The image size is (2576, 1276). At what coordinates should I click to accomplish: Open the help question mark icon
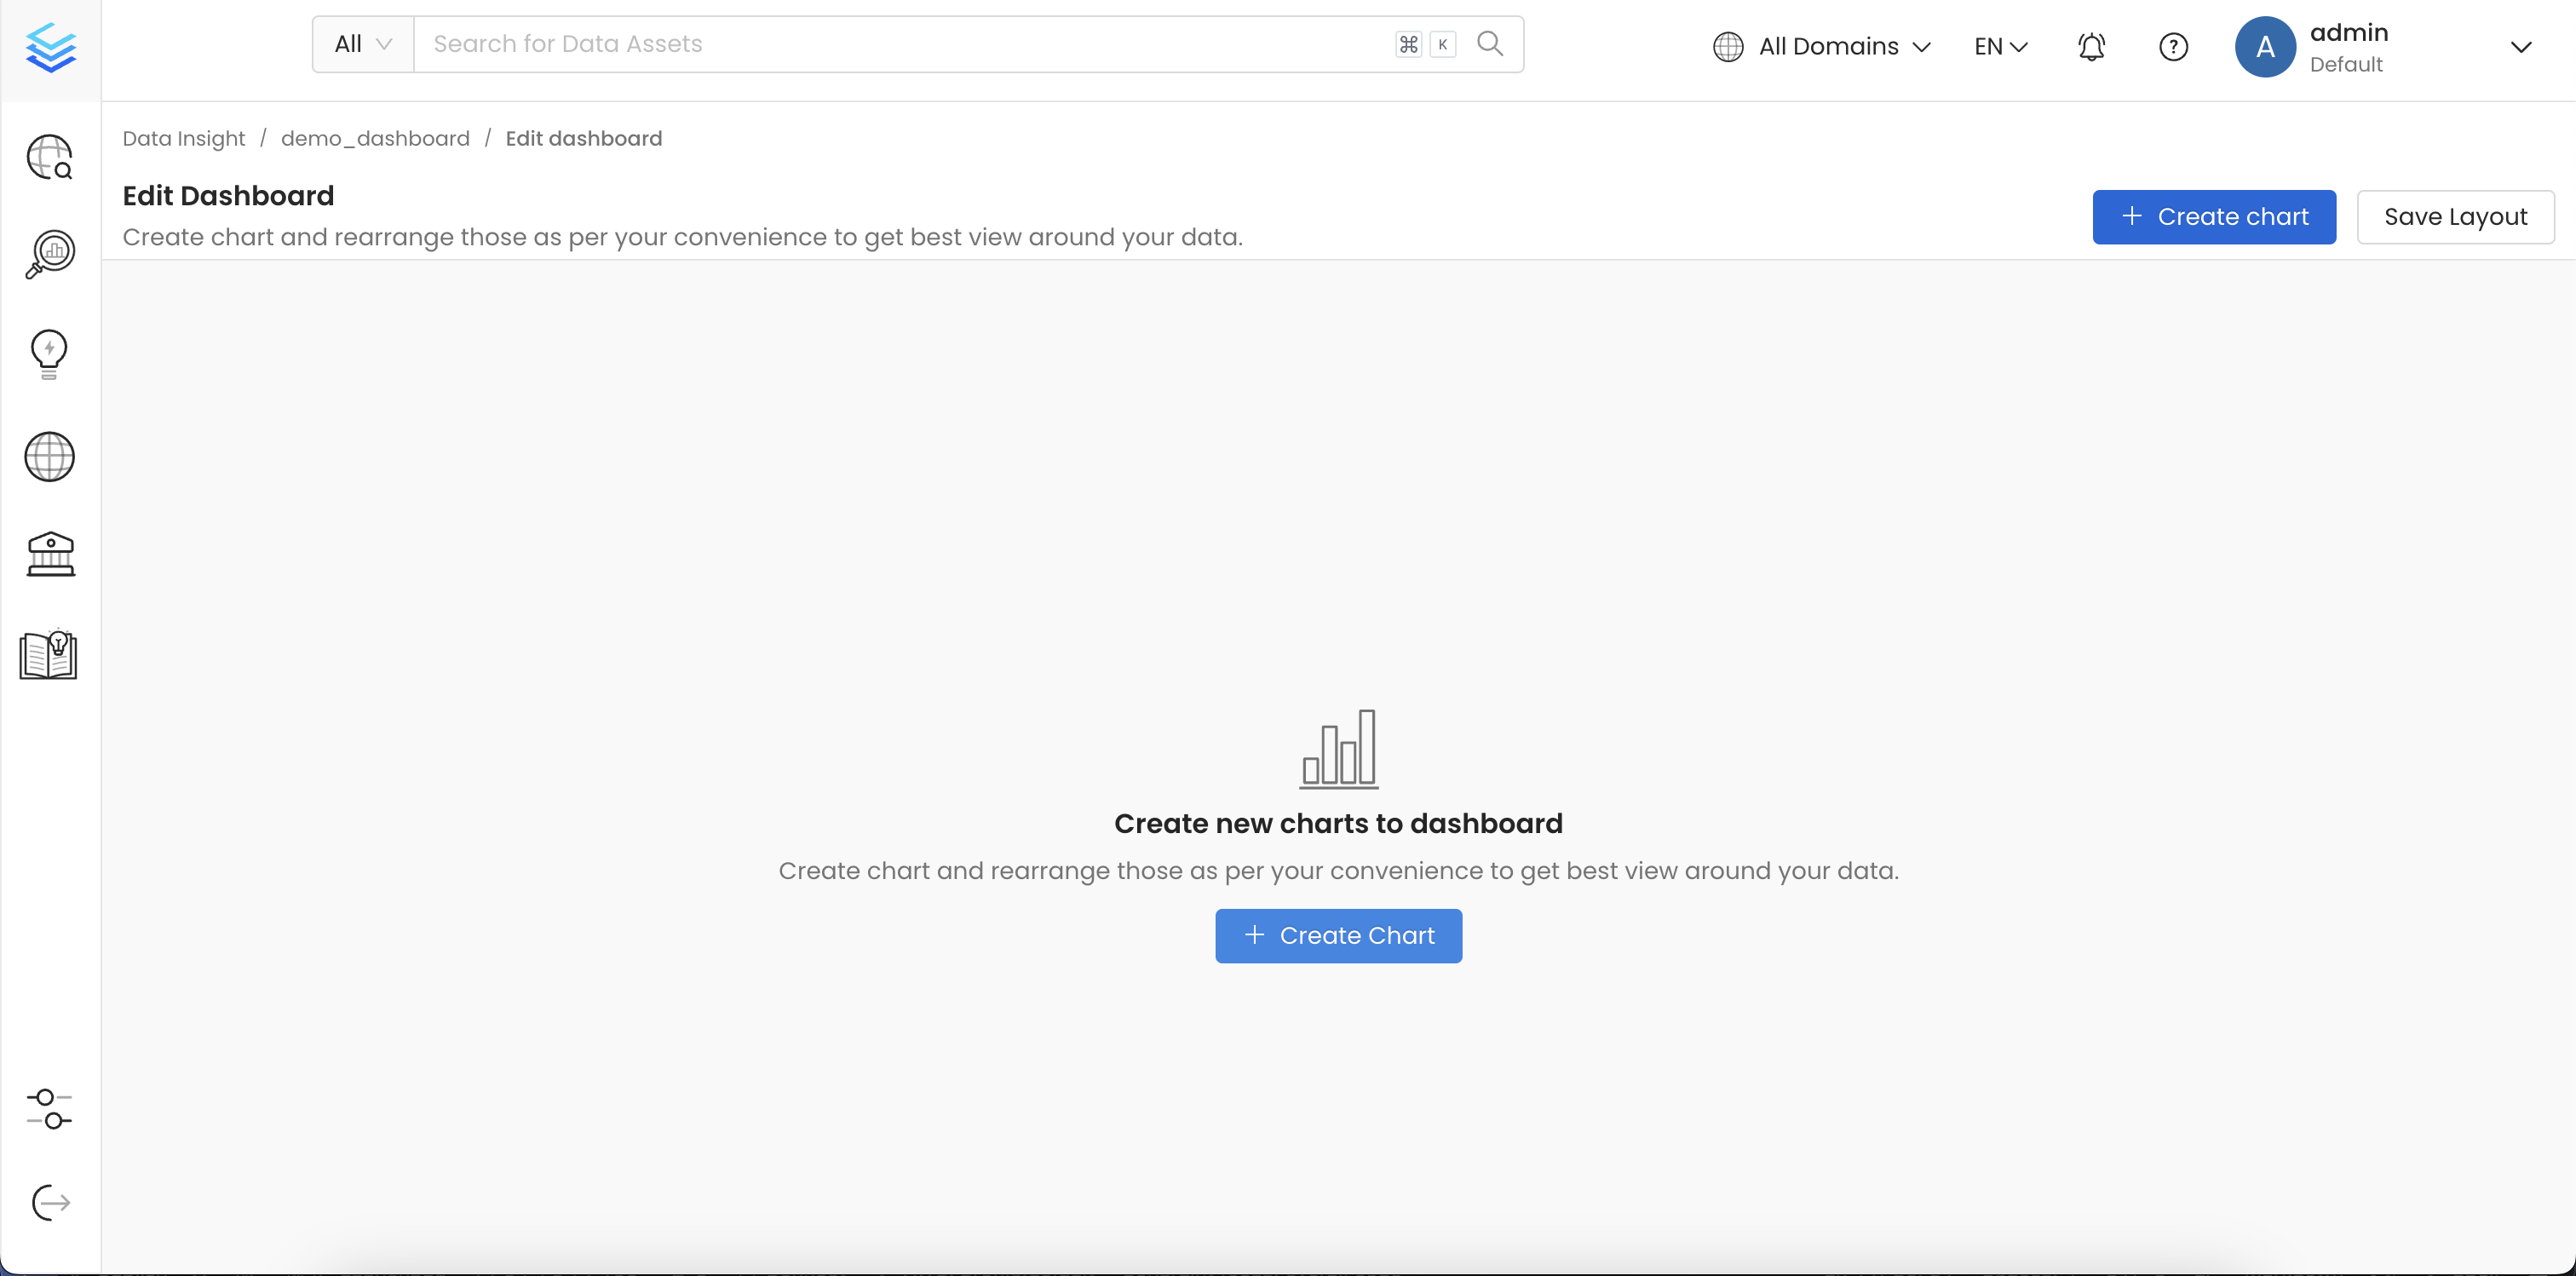pos(2173,46)
